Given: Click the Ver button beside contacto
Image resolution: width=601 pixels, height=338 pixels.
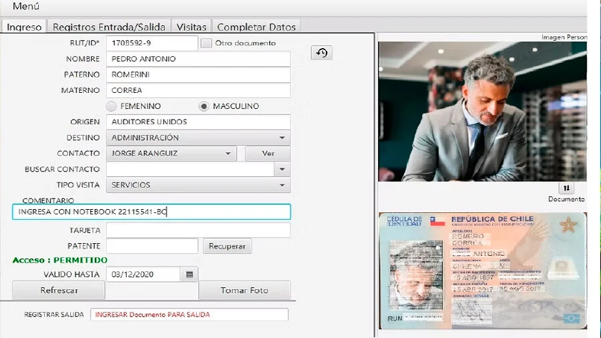Looking at the screenshot, I should (268, 154).
